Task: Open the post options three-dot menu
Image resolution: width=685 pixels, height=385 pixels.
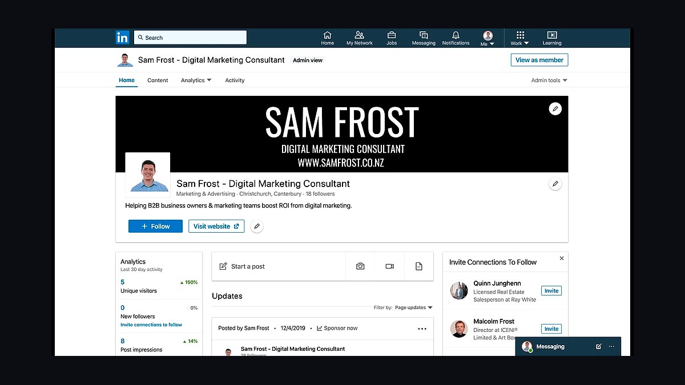Action: point(422,329)
